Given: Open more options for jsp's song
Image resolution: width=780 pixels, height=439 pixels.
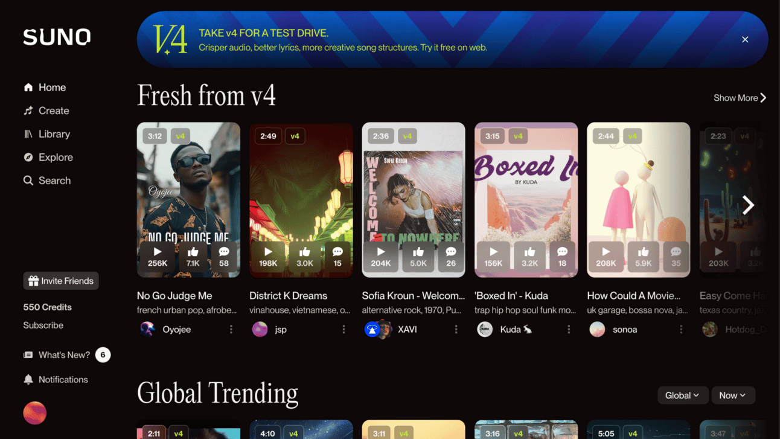Looking at the screenshot, I should pos(344,329).
